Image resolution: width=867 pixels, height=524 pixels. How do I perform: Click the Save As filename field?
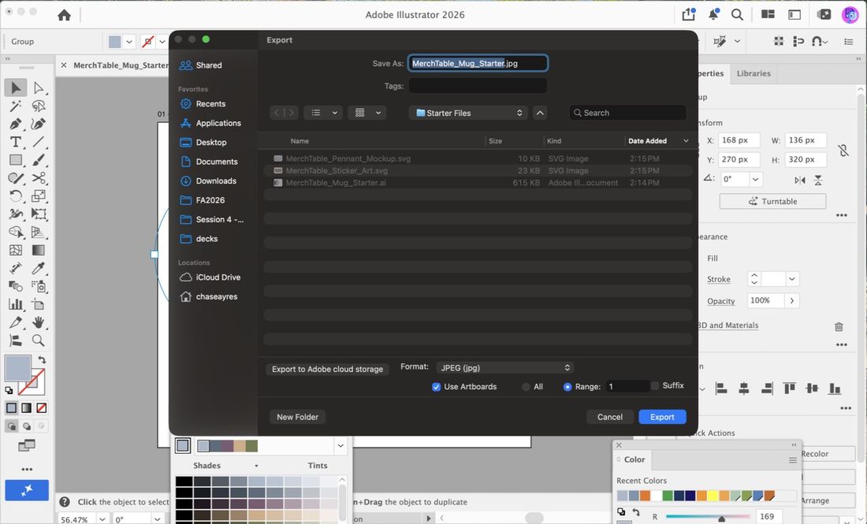coord(478,64)
